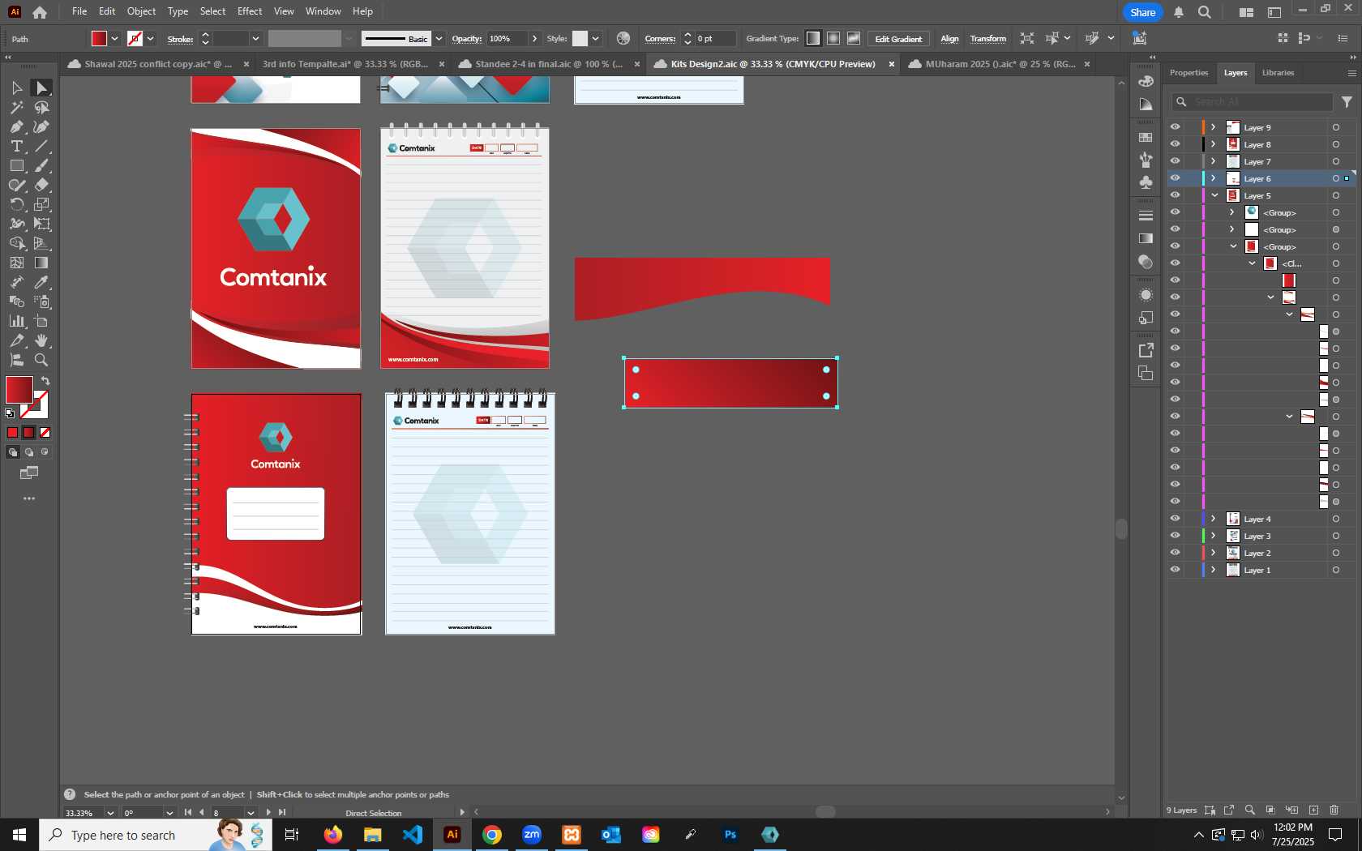Swap fill and stroke colors
Image resolution: width=1362 pixels, height=851 pixels.
(x=46, y=381)
